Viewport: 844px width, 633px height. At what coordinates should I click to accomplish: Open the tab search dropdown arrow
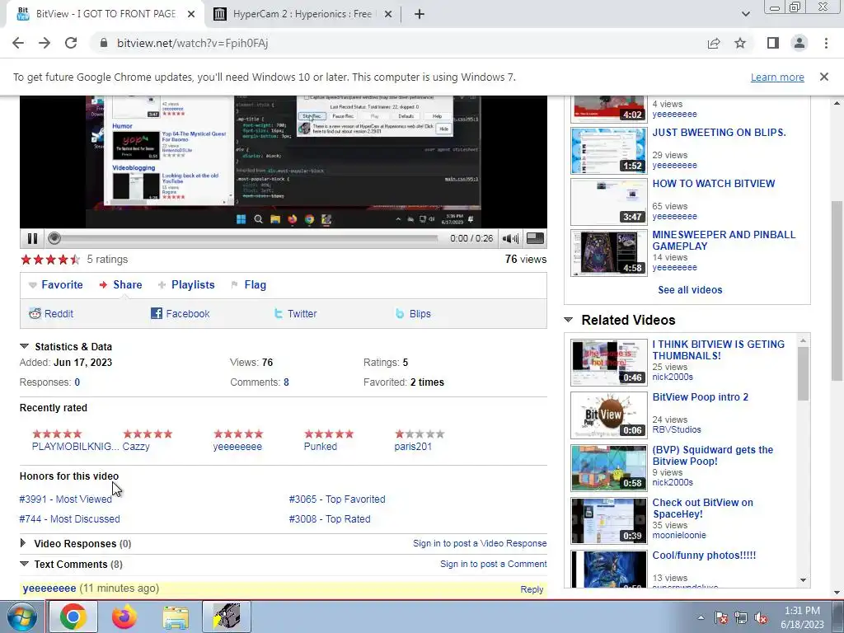[745, 14]
